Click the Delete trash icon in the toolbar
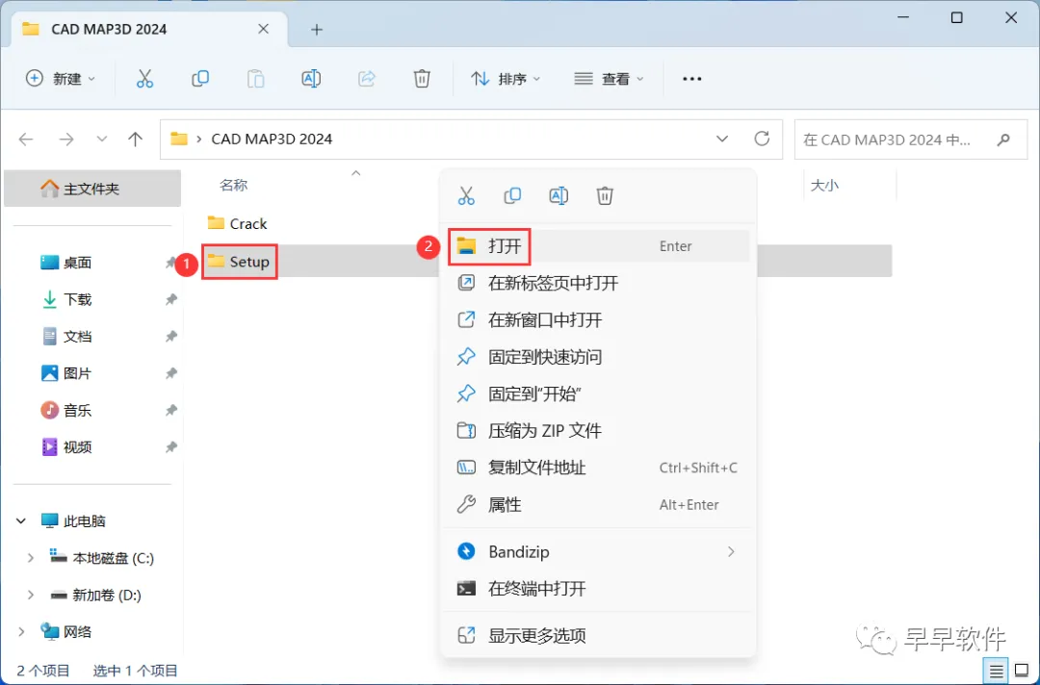 click(422, 79)
